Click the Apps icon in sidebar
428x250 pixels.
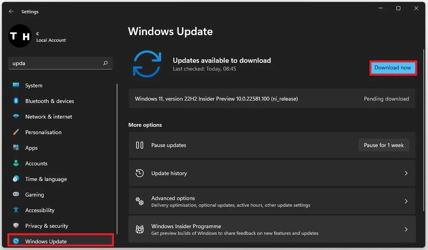click(x=16, y=148)
